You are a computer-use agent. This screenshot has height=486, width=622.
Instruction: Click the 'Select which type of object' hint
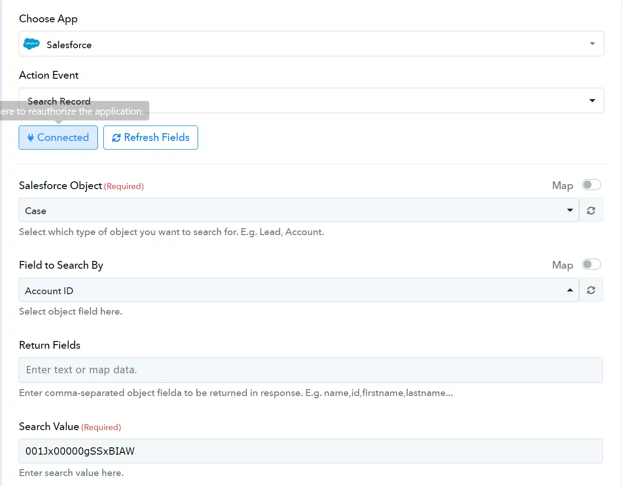172,232
